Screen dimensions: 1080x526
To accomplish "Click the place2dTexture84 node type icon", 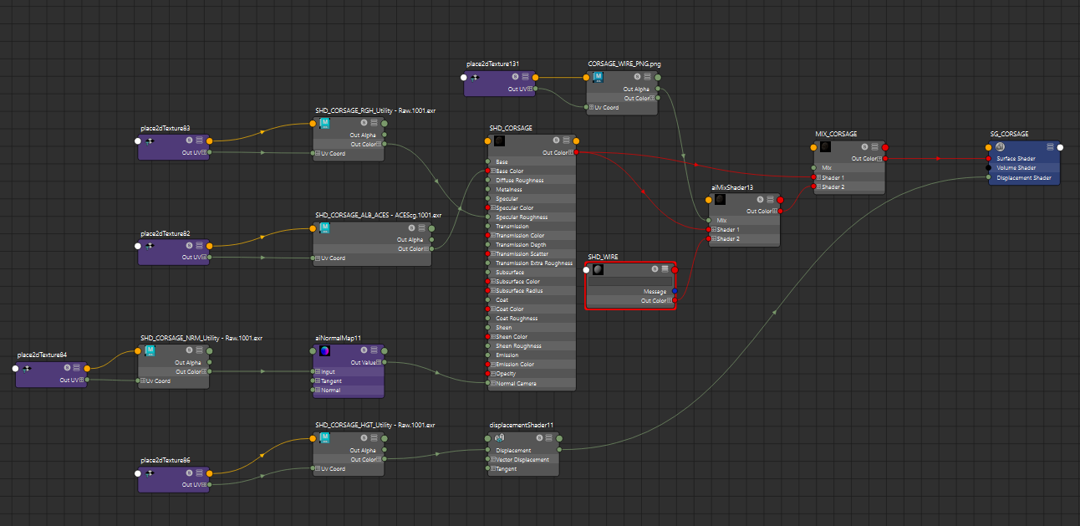I will click(x=27, y=368).
